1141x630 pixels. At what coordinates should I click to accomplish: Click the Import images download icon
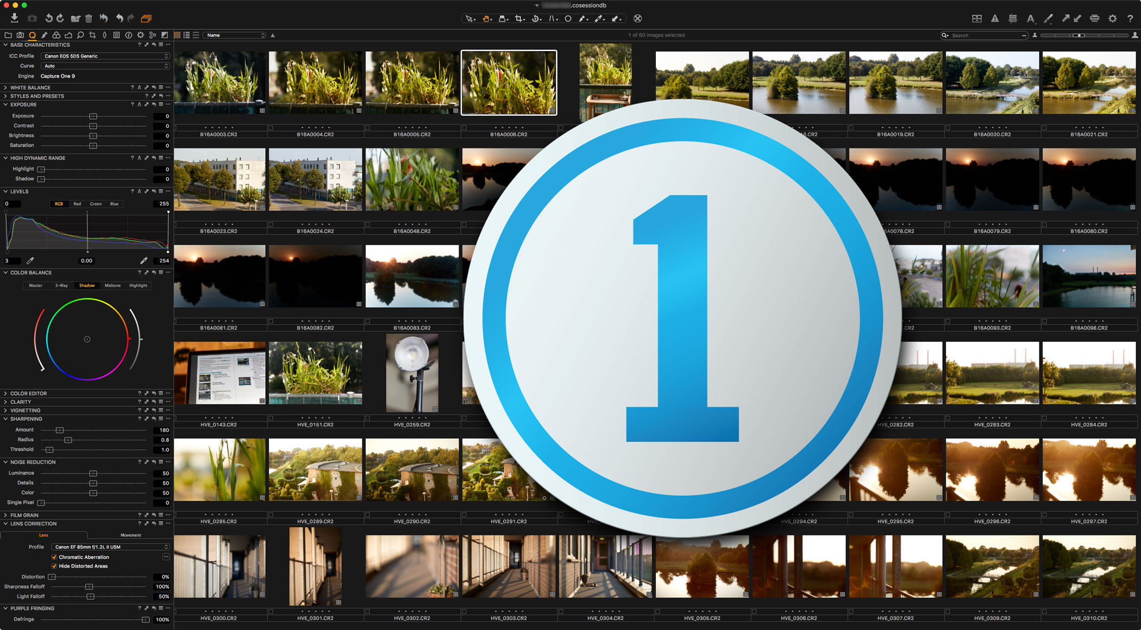[14, 18]
